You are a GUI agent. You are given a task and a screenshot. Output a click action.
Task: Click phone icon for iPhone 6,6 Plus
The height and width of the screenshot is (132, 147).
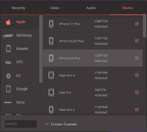pyautogui.click(x=51, y=58)
